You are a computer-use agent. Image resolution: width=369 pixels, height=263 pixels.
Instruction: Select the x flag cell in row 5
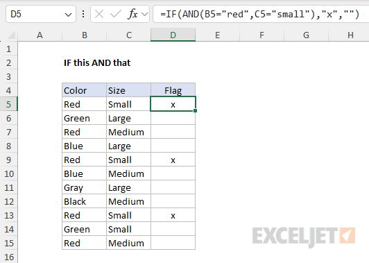pos(173,104)
